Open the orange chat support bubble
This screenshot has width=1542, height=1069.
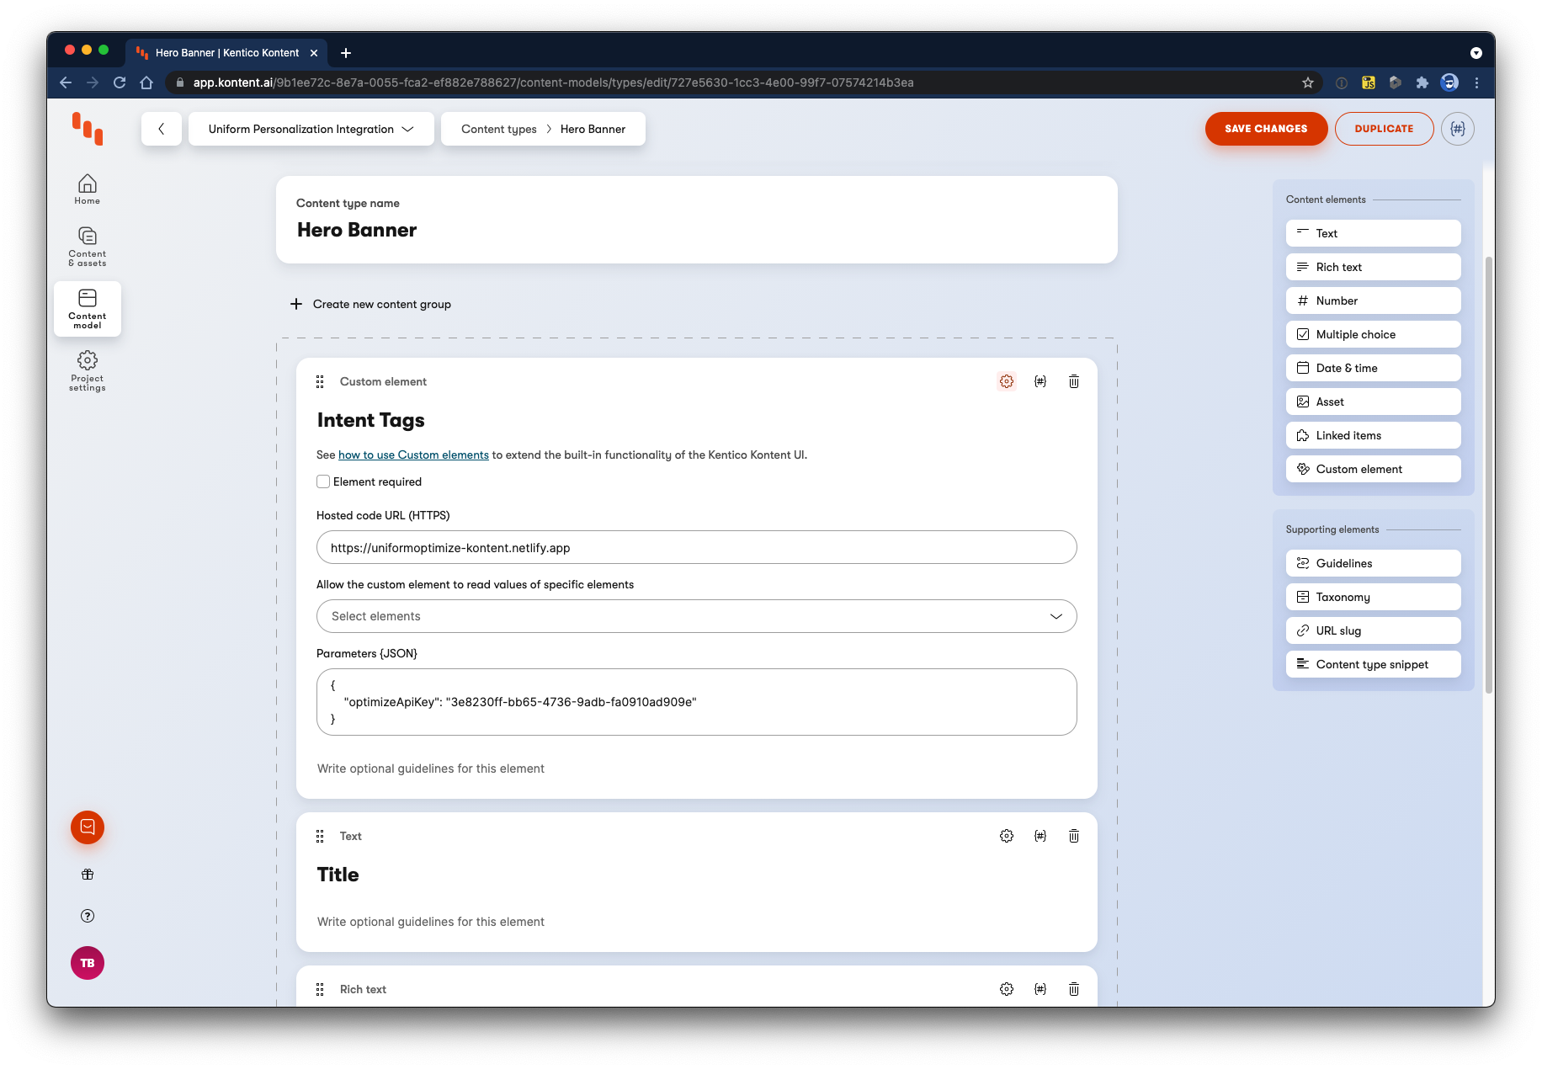click(88, 827)
